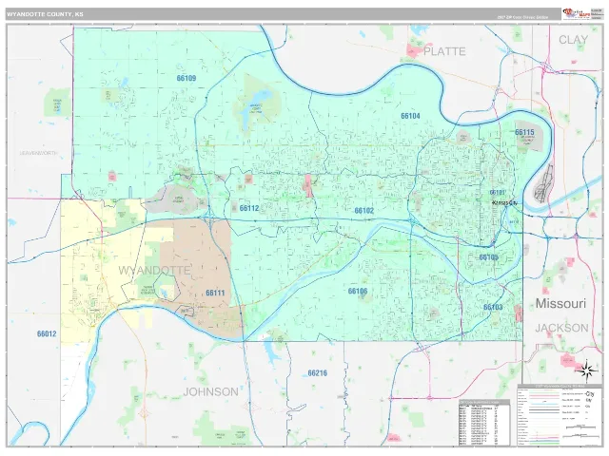Select ZIP code label 66105
Viewport: 609px width, 456px height.
[488, 257]
